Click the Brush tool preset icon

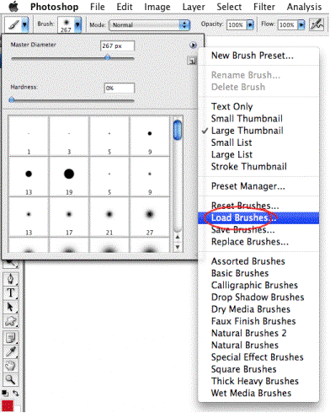13,24
